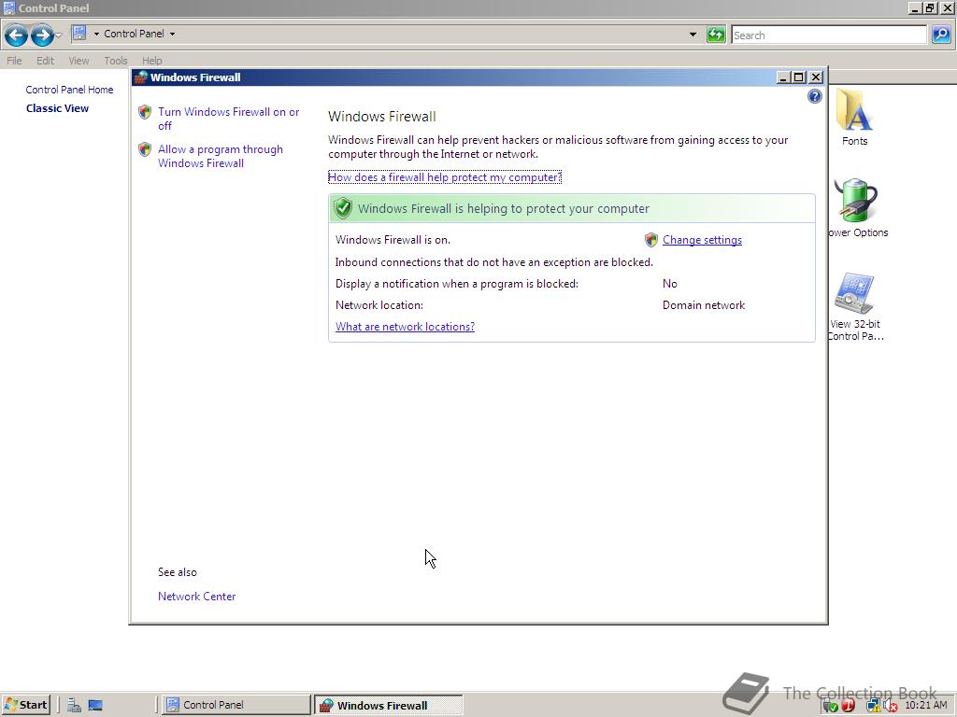Image resolution: width=957 pixels, height=717 pixels.
Task: Expand the arrow before Control Panel breadcrumb
Action: pos(96,35)
